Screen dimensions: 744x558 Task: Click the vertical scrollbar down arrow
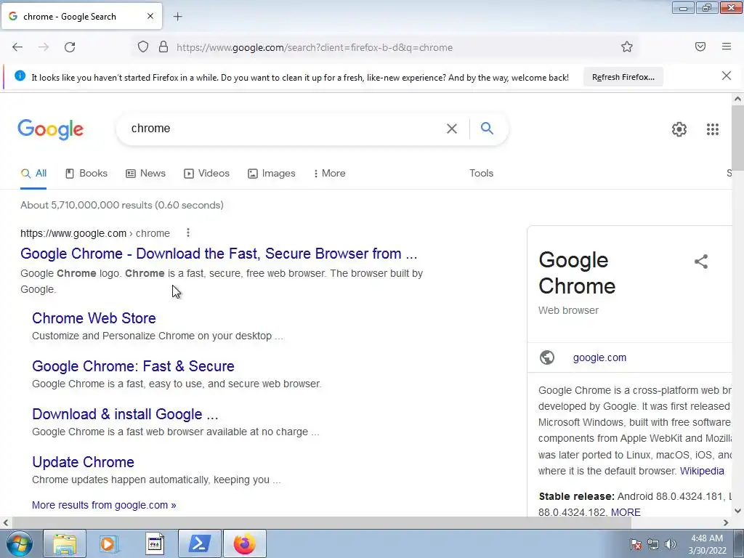point(737,511)
